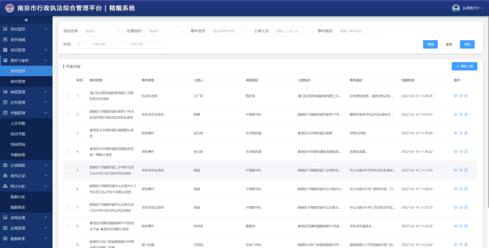The height and width of the screenshot is (248, 489).
Task: Click the 开始日期 date field
Action: (99, 44)
